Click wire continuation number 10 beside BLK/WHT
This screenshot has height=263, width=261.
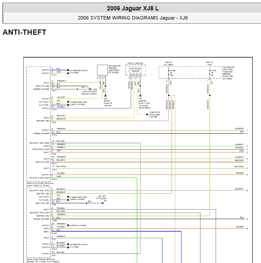[x=247, y=191]
